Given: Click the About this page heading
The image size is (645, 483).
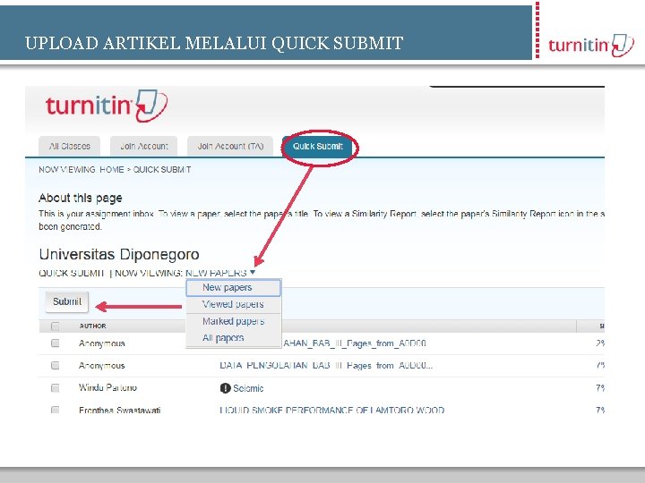Looking at the screenshot, I should click(x=81, y=199).
